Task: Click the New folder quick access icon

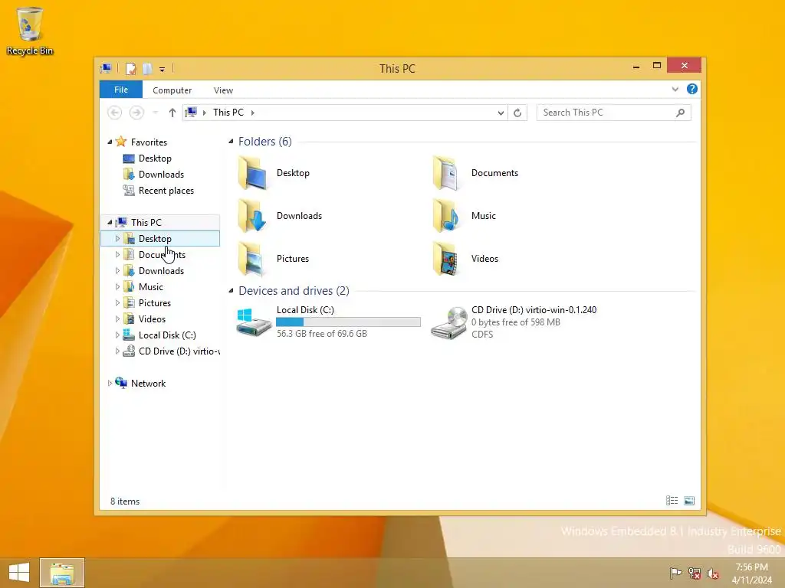Action: [147, 68]
